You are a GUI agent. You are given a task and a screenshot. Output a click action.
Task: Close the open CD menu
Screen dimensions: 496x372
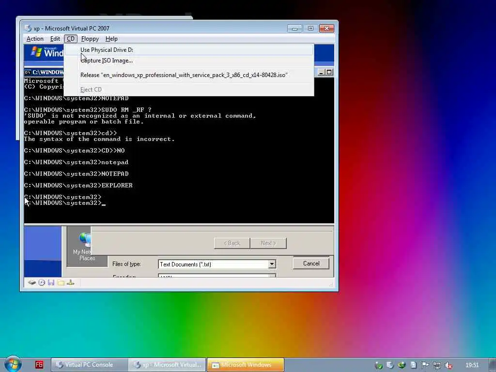71,39
